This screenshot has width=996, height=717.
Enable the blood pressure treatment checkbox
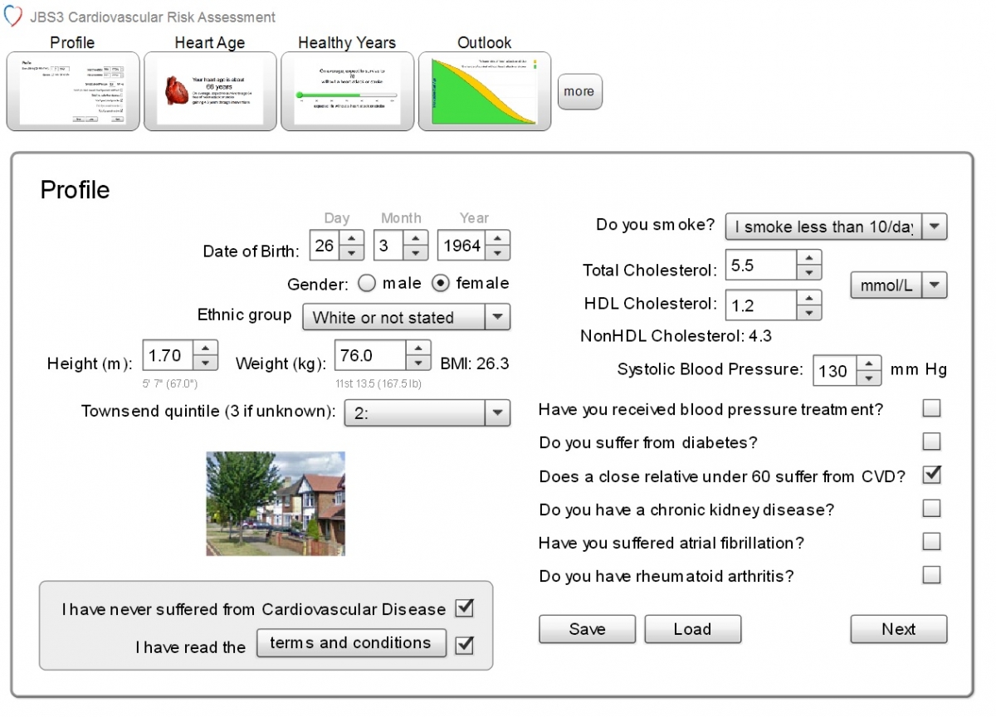point(931,407)
